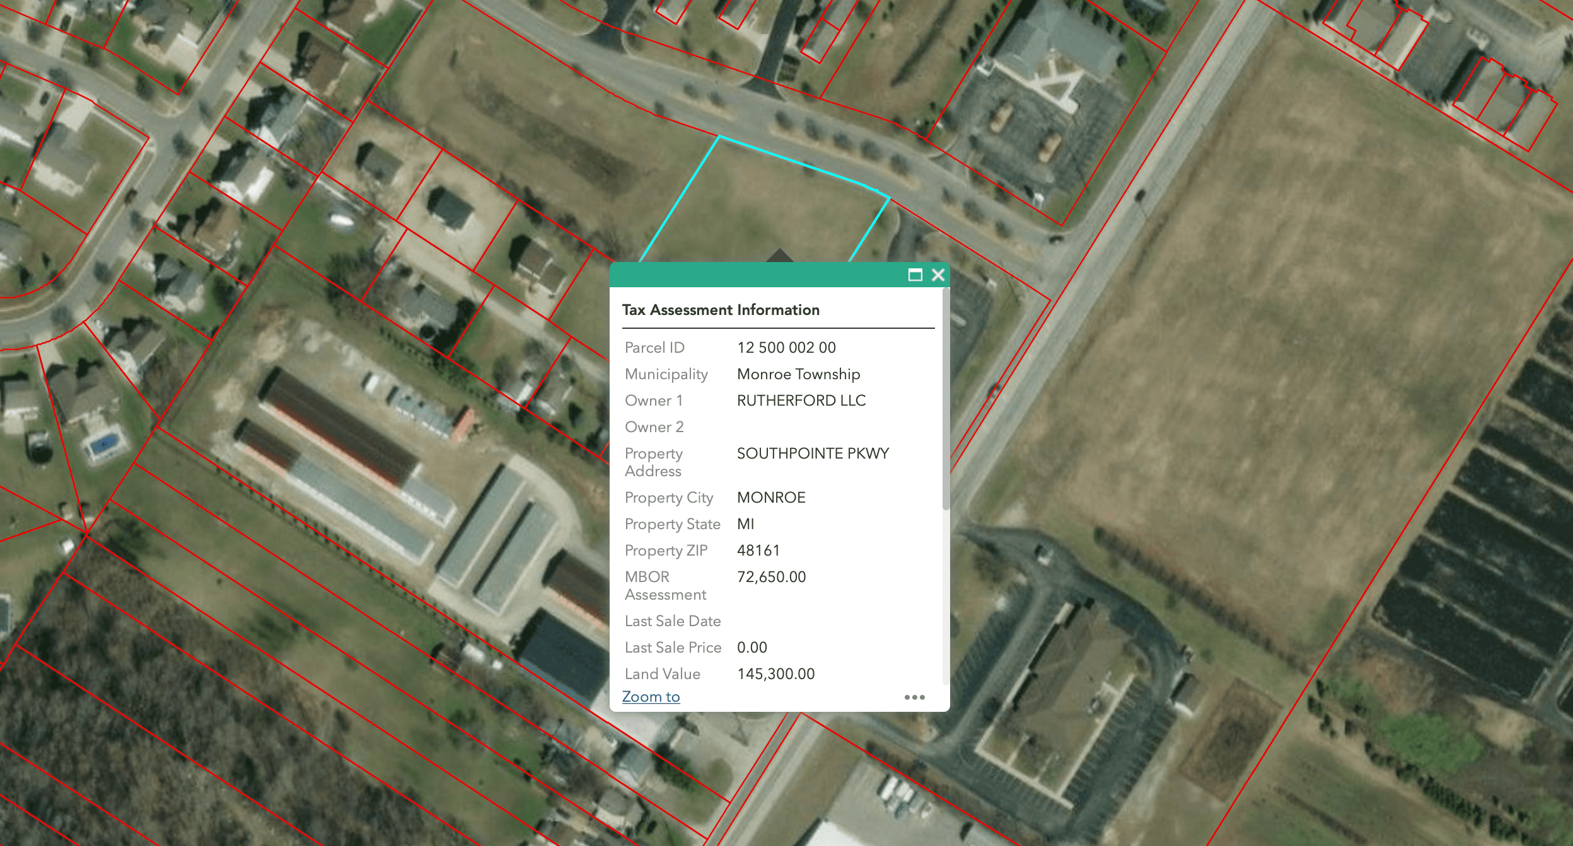Click the Municipality value Monroe Township

(x=798, y=374)
